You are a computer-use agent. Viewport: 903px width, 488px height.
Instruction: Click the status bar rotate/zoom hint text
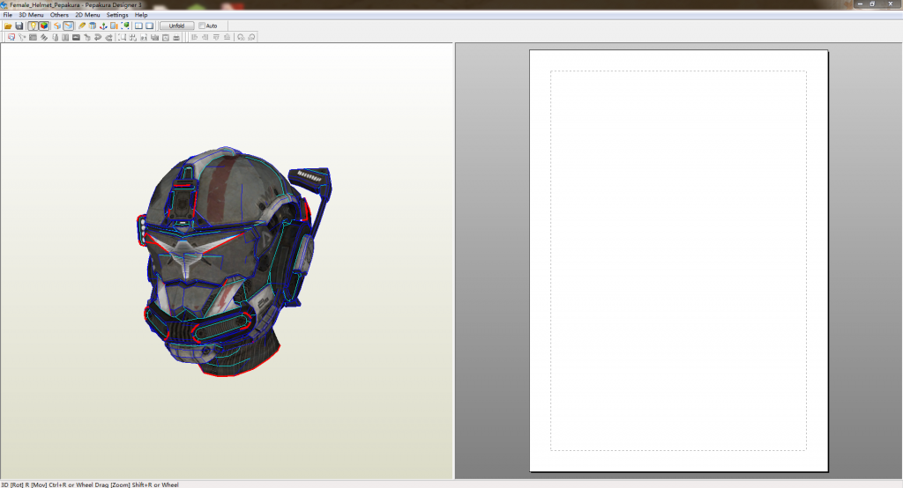(90, 484)
